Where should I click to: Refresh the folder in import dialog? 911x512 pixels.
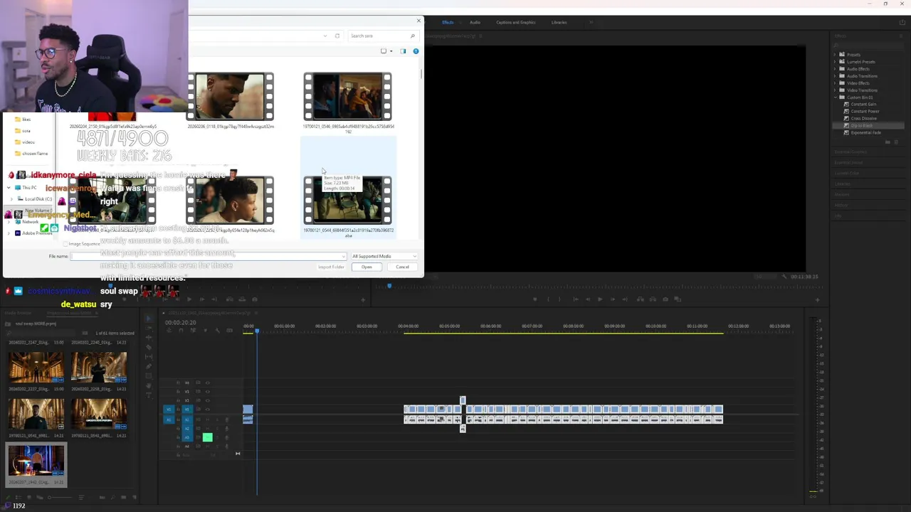pos(337,36)
